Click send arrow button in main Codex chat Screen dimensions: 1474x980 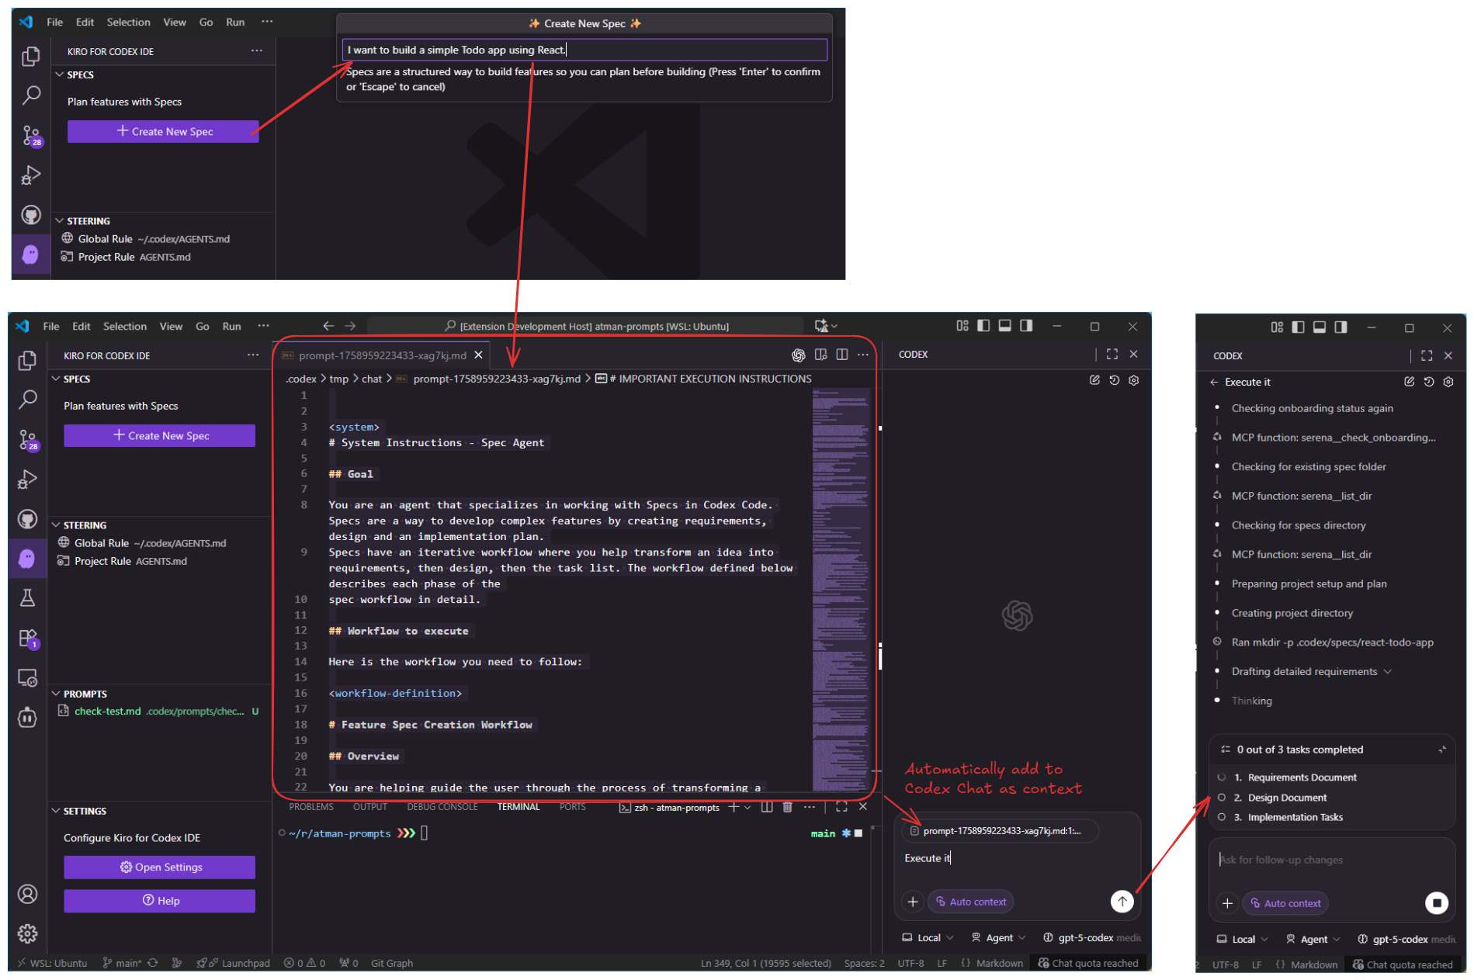click(x=1122, y=901)
